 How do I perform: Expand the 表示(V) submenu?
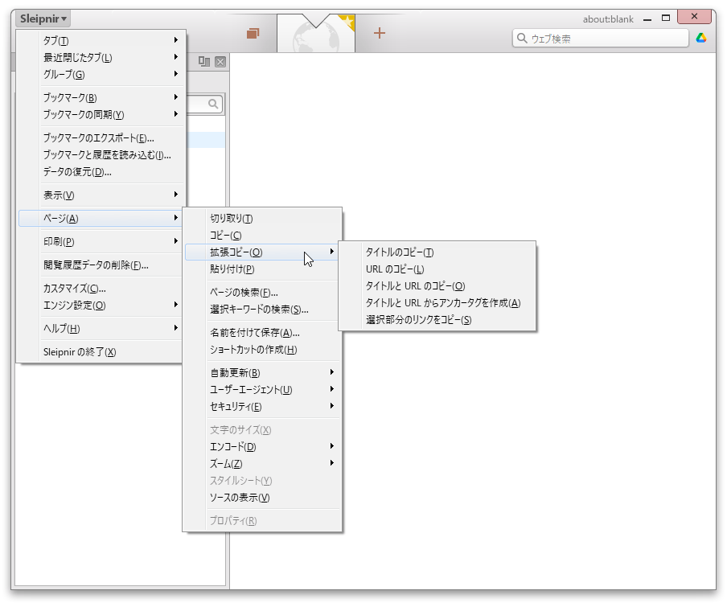101,195
